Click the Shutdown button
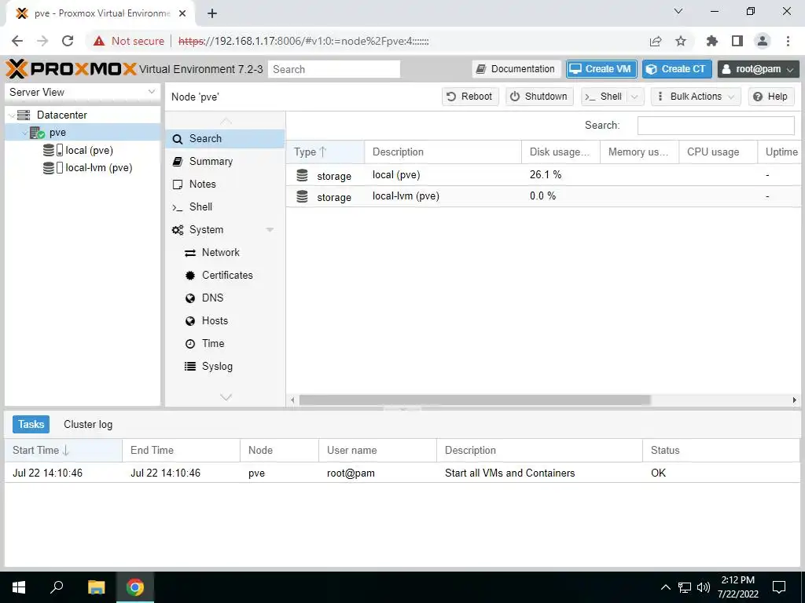Viewport: 805px width, 603px height. 539,97
